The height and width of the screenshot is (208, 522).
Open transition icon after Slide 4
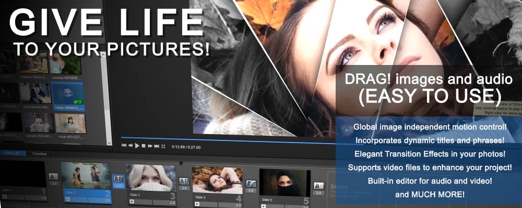coord(251,184)
